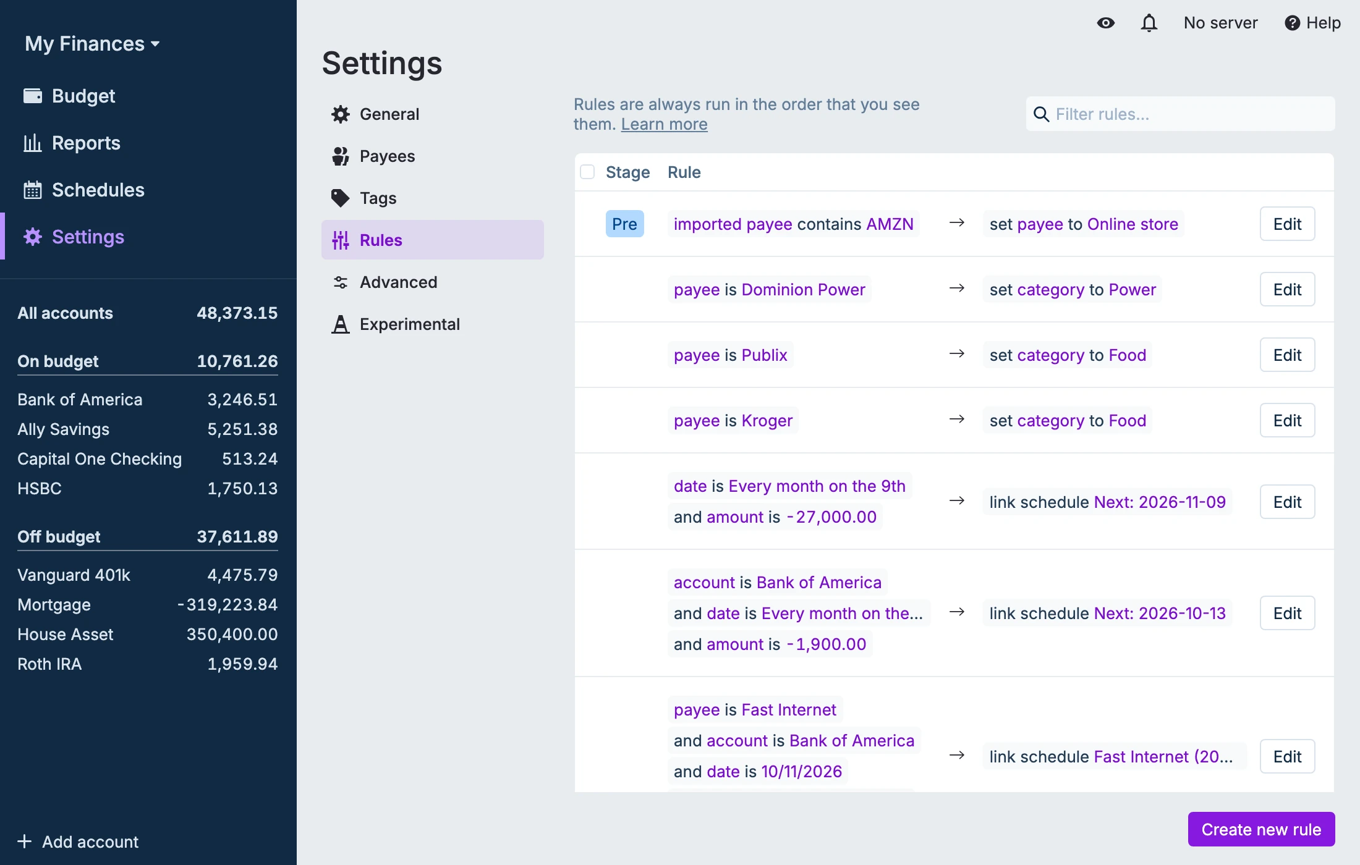The image size is (1360, 865).
Task: Click the Help question mark icon
Action: [x=1292, y=23]
